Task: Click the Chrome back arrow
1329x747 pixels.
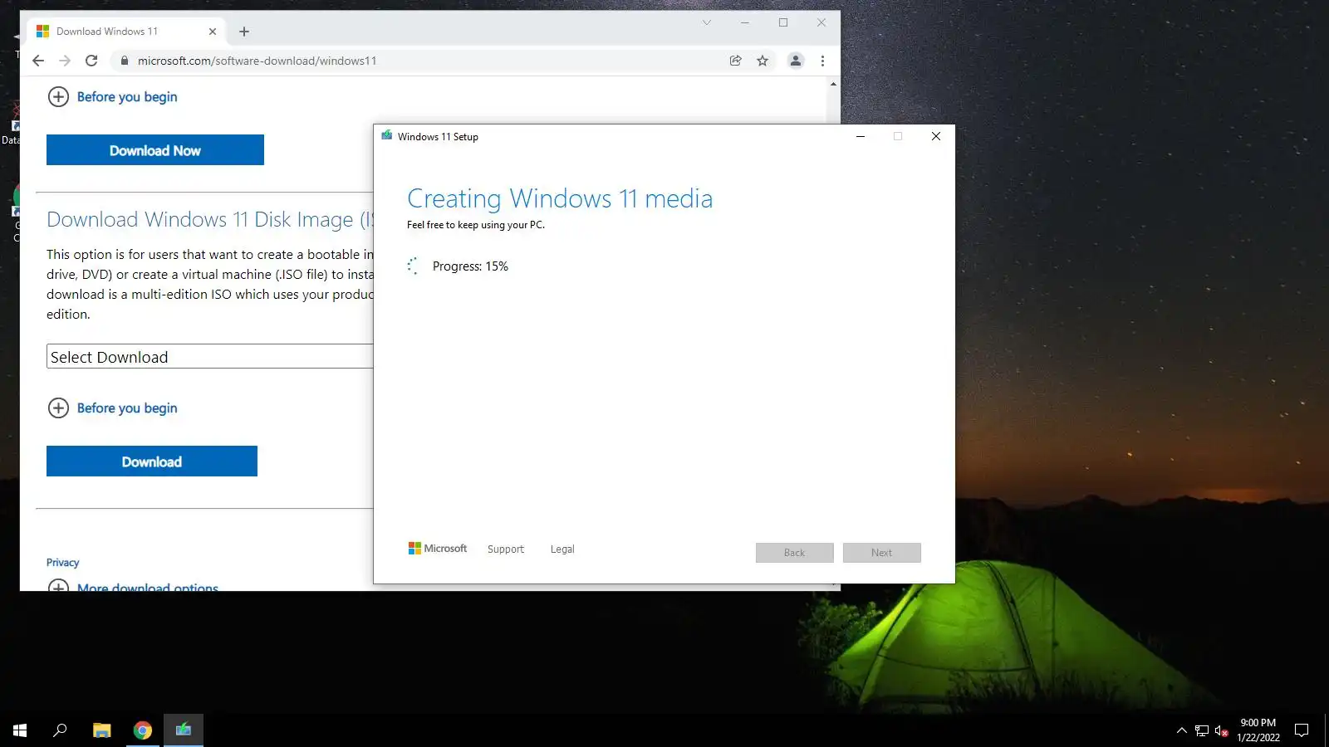Action: (x=38, y=61)
